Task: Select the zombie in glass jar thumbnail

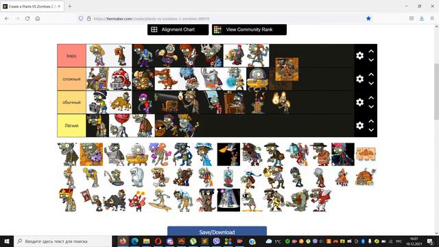Action: coord(228,177)
